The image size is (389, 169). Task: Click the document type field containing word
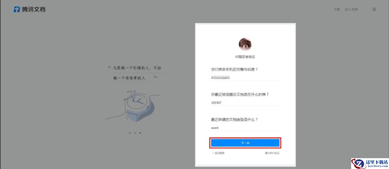[x=245, y=128]
